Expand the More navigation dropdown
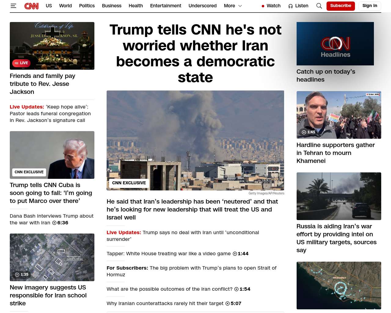This screenshot has height=313, width=391. pos(233,6)
